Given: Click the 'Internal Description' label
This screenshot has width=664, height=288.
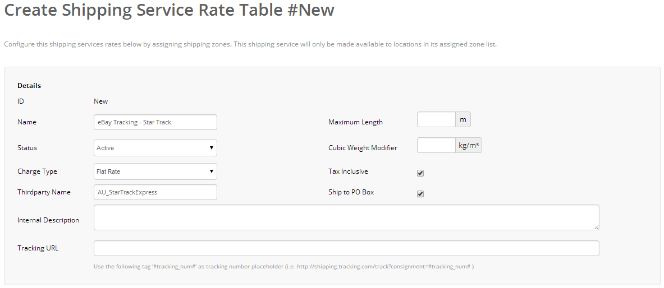Looking at the screenshot, I should 48,220.
